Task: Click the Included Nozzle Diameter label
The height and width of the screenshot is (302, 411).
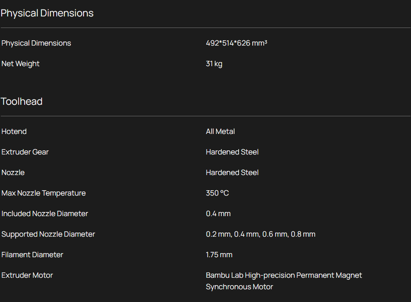Action: [45, 214]
